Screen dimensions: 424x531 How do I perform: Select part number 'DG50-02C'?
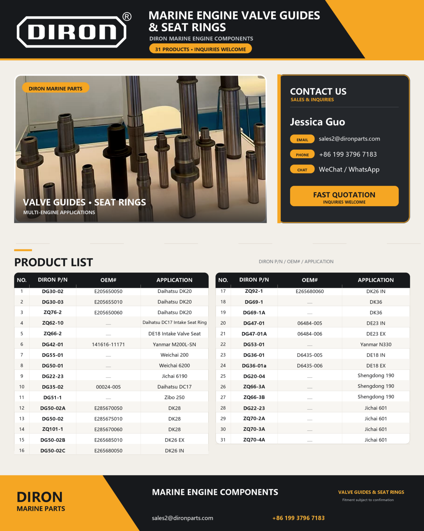(x=53, y=451)
